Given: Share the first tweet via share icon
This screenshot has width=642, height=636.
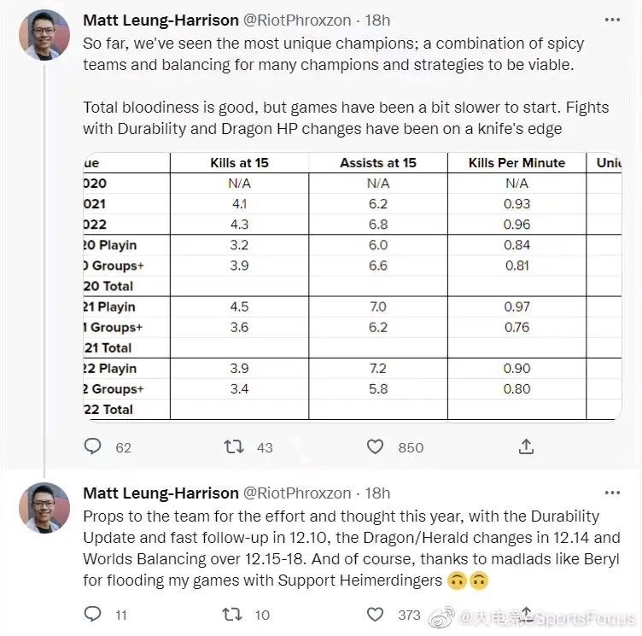Looking at the screenshot, I should [x=526, y=446].
